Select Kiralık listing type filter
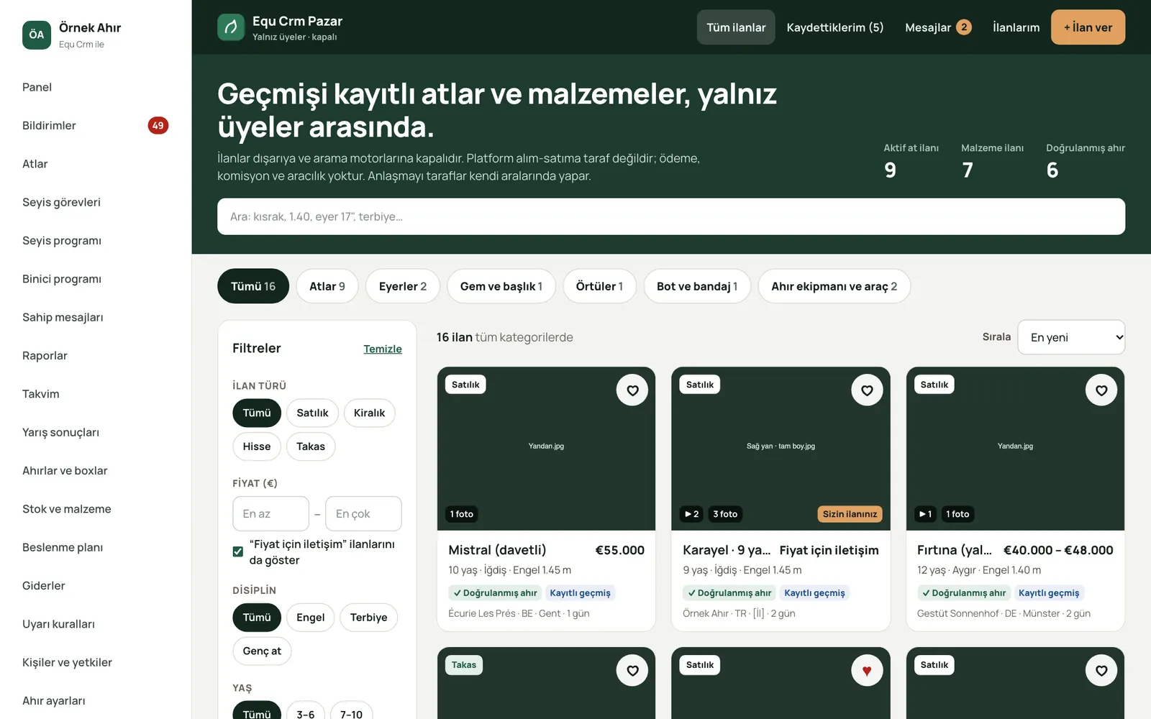This screenshot has width=1151, height=719. pos(369,413)
